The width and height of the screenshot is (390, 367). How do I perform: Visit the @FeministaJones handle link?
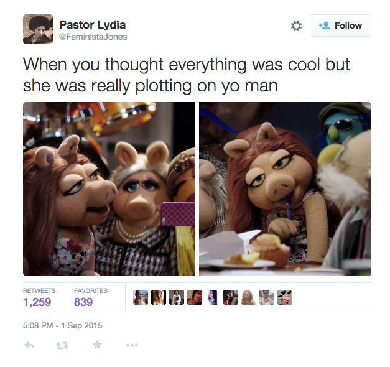[93, 37]
